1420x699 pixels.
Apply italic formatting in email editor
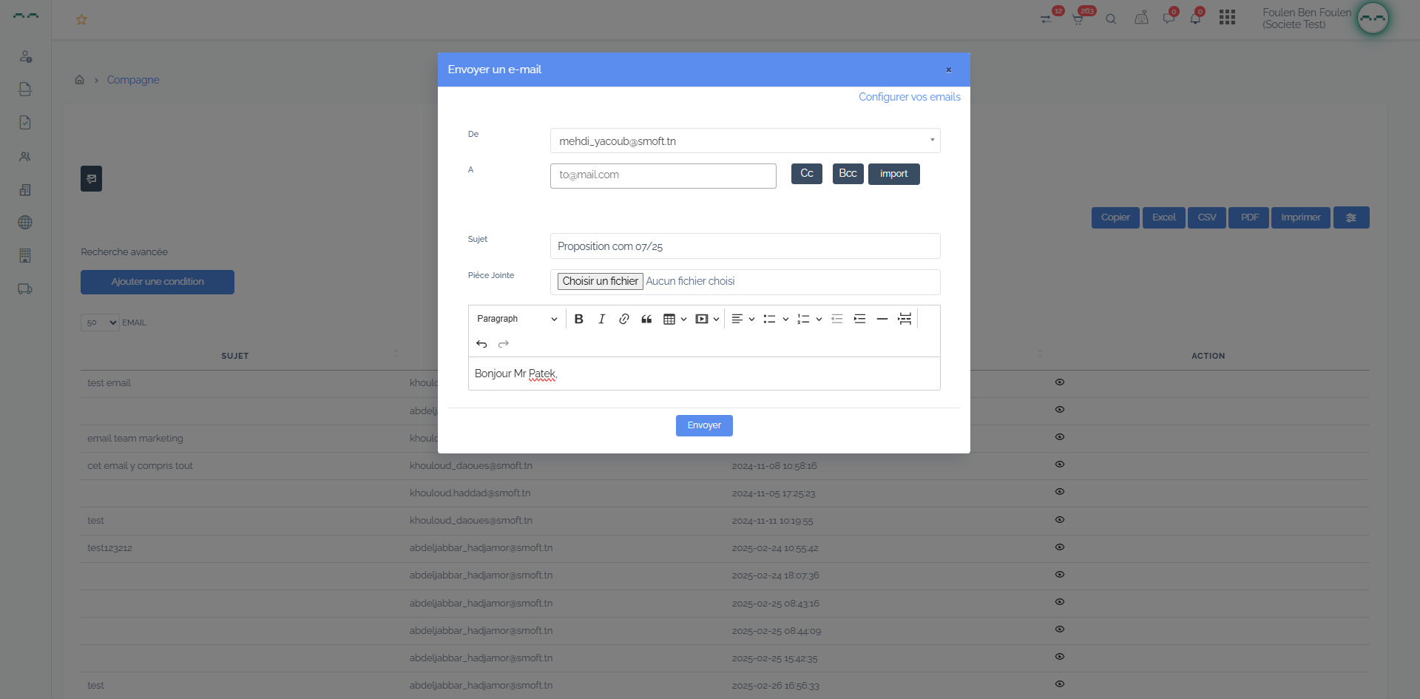[x=601, y=319]
